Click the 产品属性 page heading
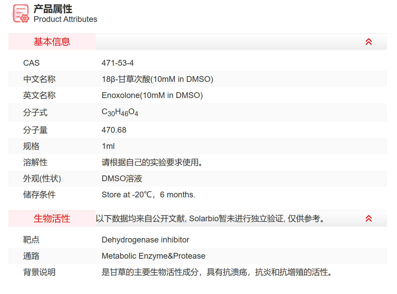 (53, 9)
